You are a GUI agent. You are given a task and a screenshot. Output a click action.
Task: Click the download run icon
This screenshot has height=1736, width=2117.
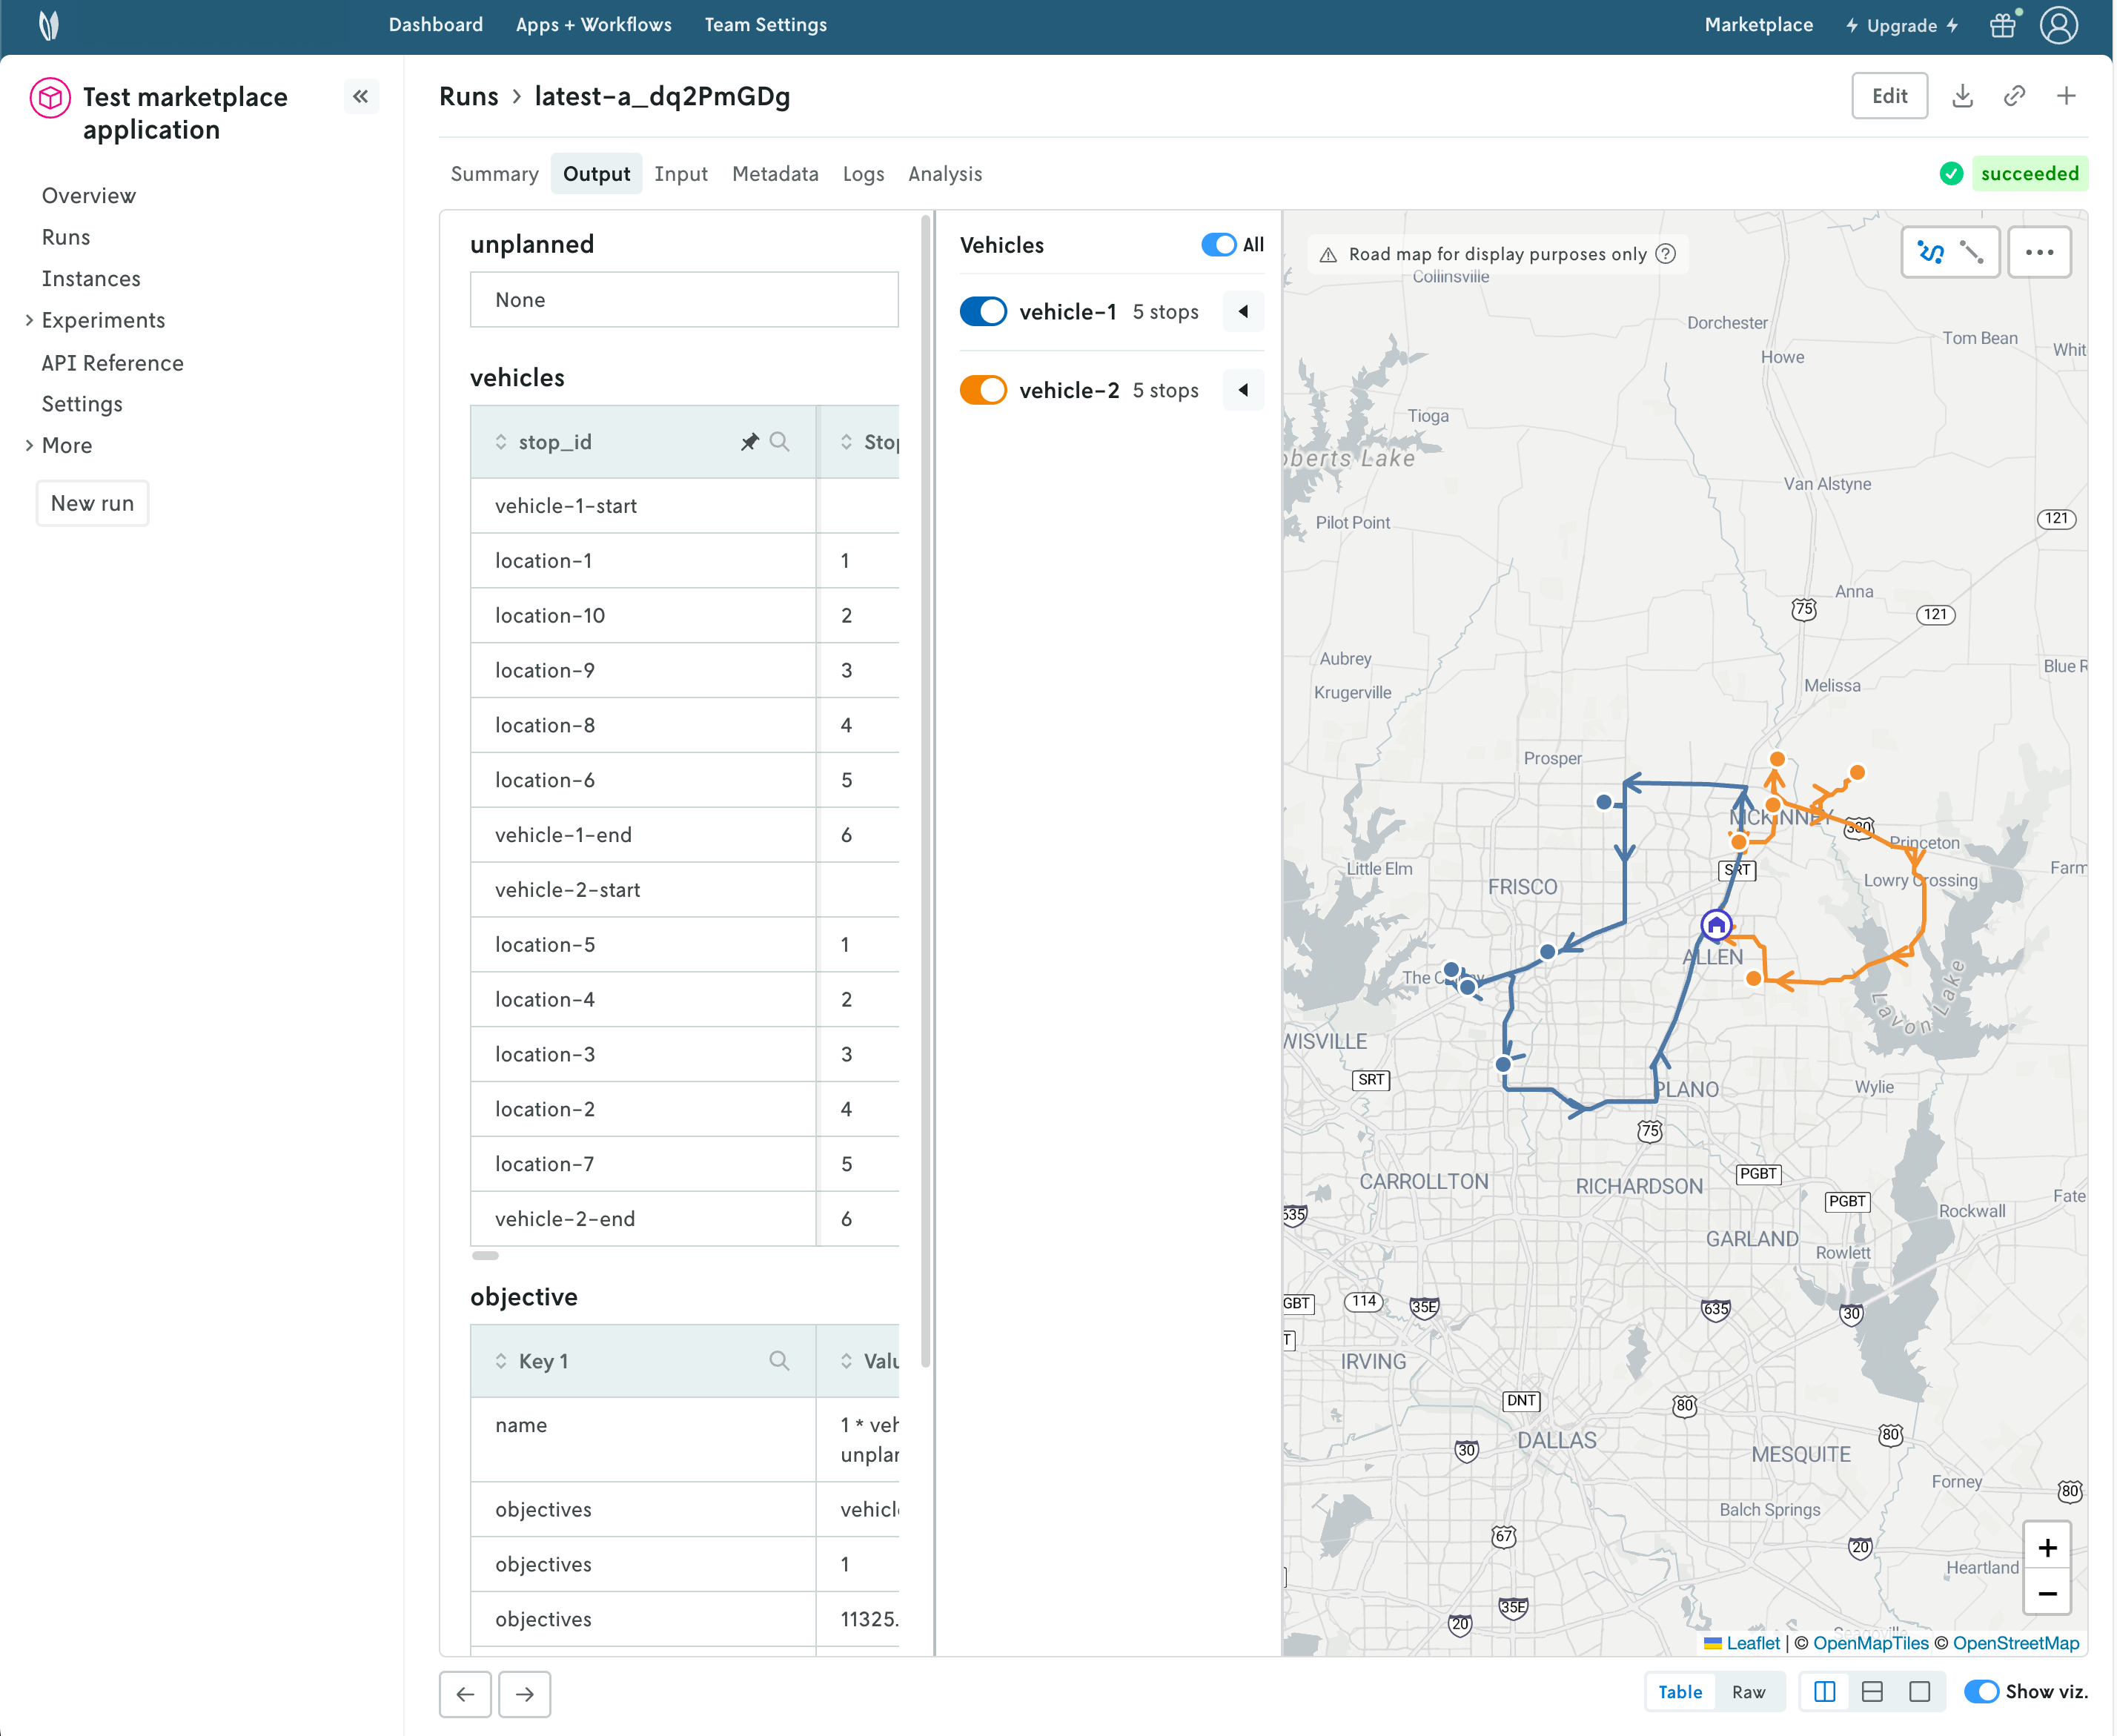point(1962,96)
